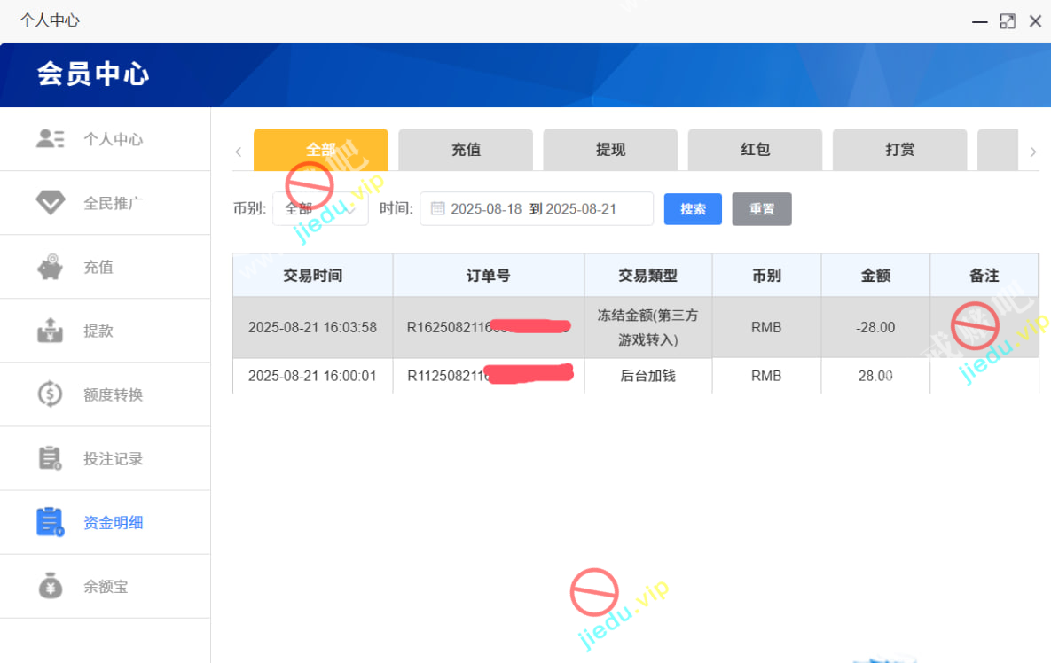1051x663 pixels.
Task: Open 额度转换 dollar conversion icon
Action: coord(51,394)
